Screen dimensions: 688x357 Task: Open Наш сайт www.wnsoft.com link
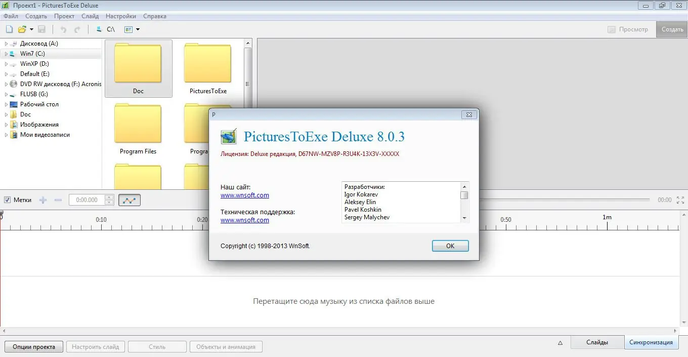245,195
